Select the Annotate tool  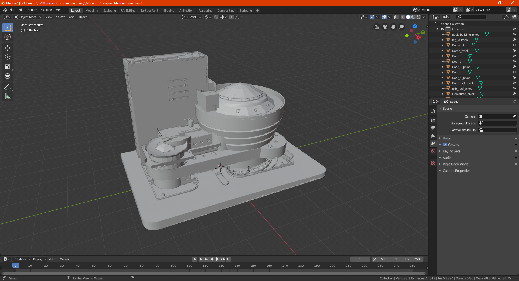[x=8, y=87]
